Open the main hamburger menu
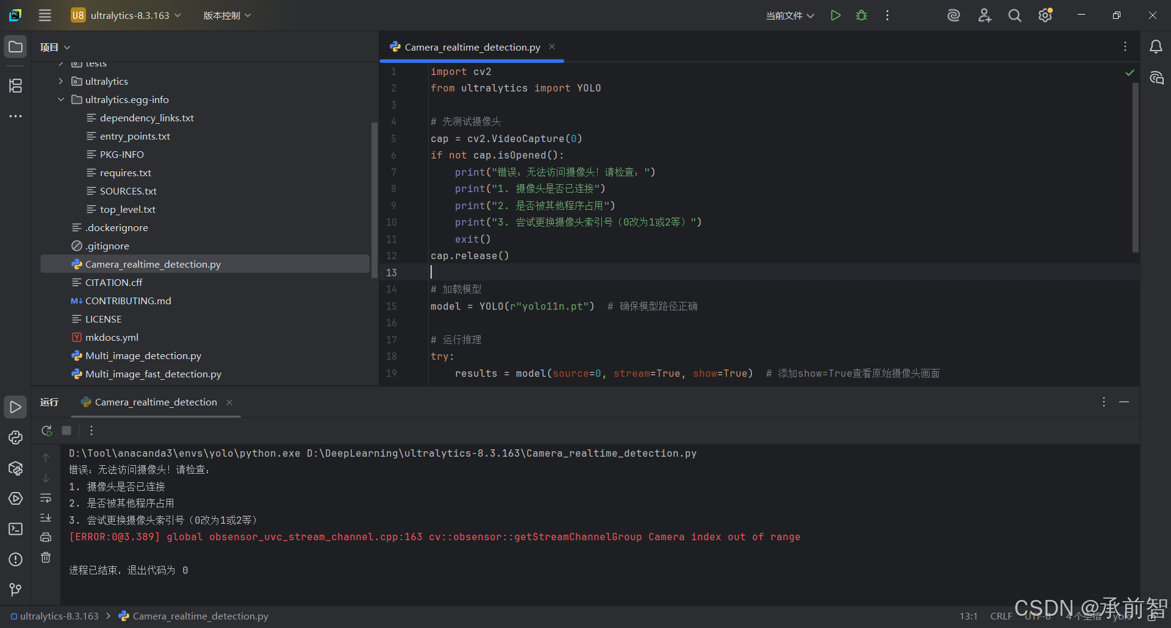 (45, 15)
